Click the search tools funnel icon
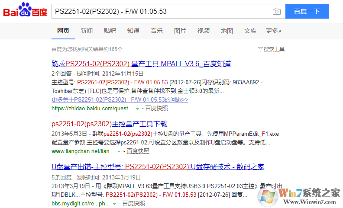This screenshot has height=208, width=343. [x=260, y=49]
